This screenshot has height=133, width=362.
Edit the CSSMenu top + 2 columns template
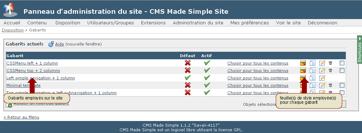click(322, 70)
